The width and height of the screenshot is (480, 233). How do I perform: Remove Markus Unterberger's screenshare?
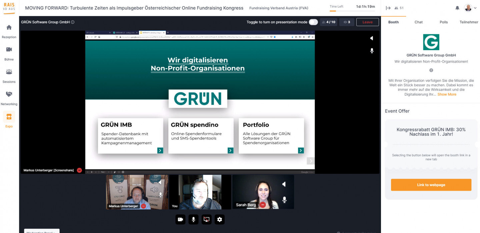tap(79, 170)
